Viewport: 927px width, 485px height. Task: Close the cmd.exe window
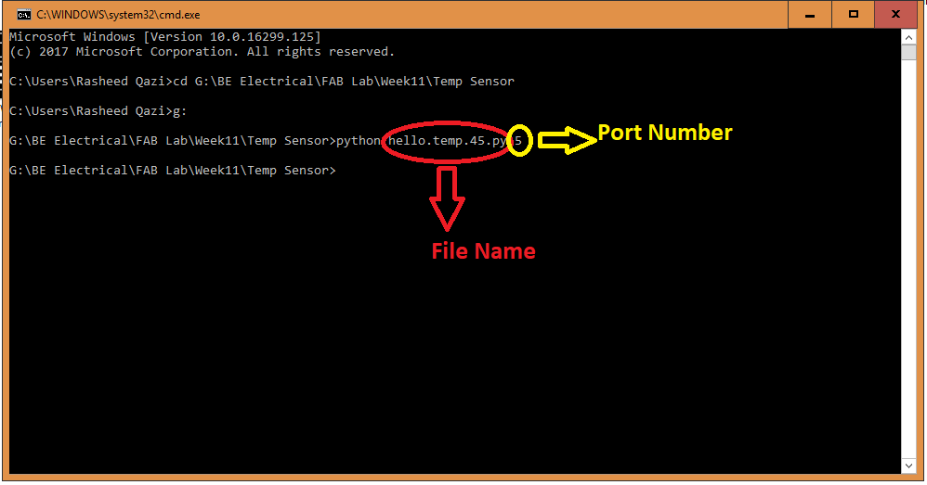(x=896, y=14)
